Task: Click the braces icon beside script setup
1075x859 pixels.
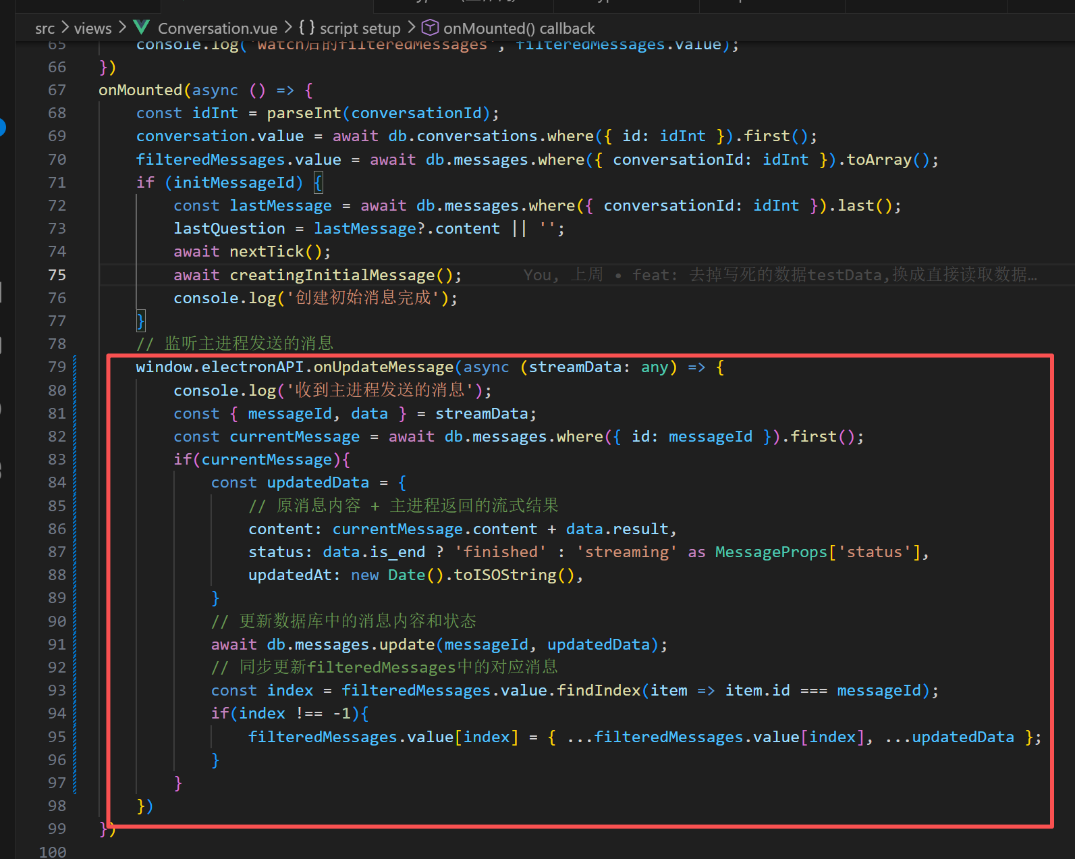Action: (x=307, y=28)
